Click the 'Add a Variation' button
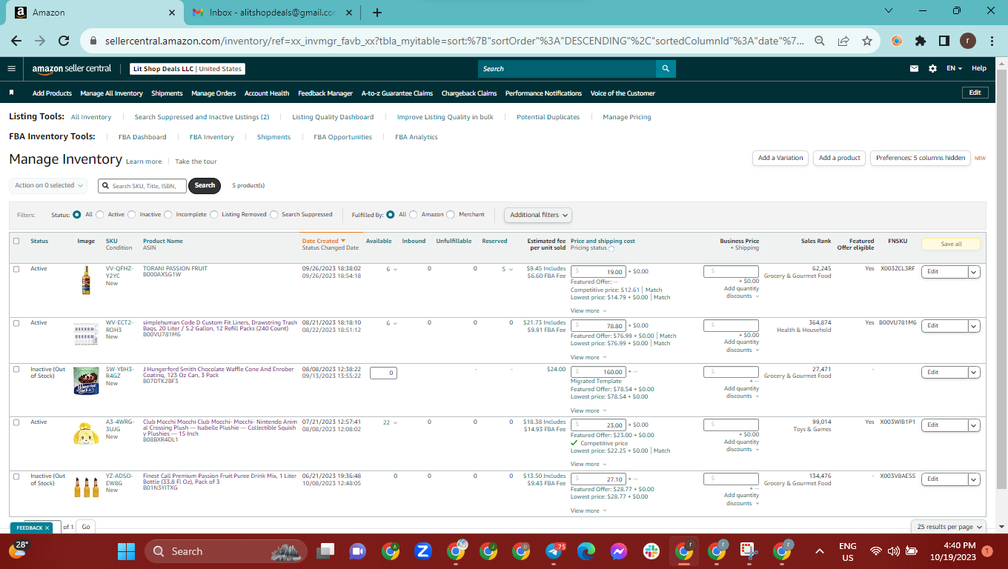 coord(780,158)
